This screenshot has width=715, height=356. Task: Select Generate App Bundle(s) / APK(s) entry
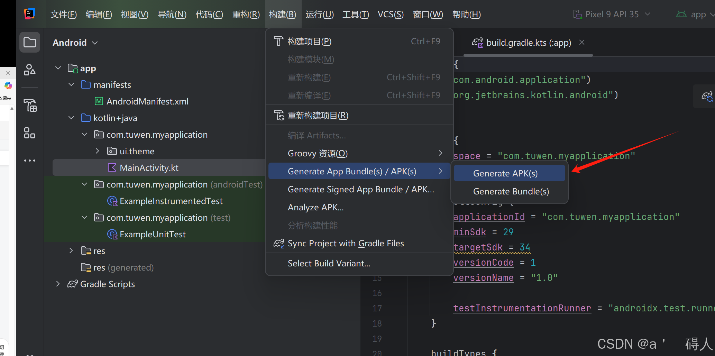coord(359,171)
